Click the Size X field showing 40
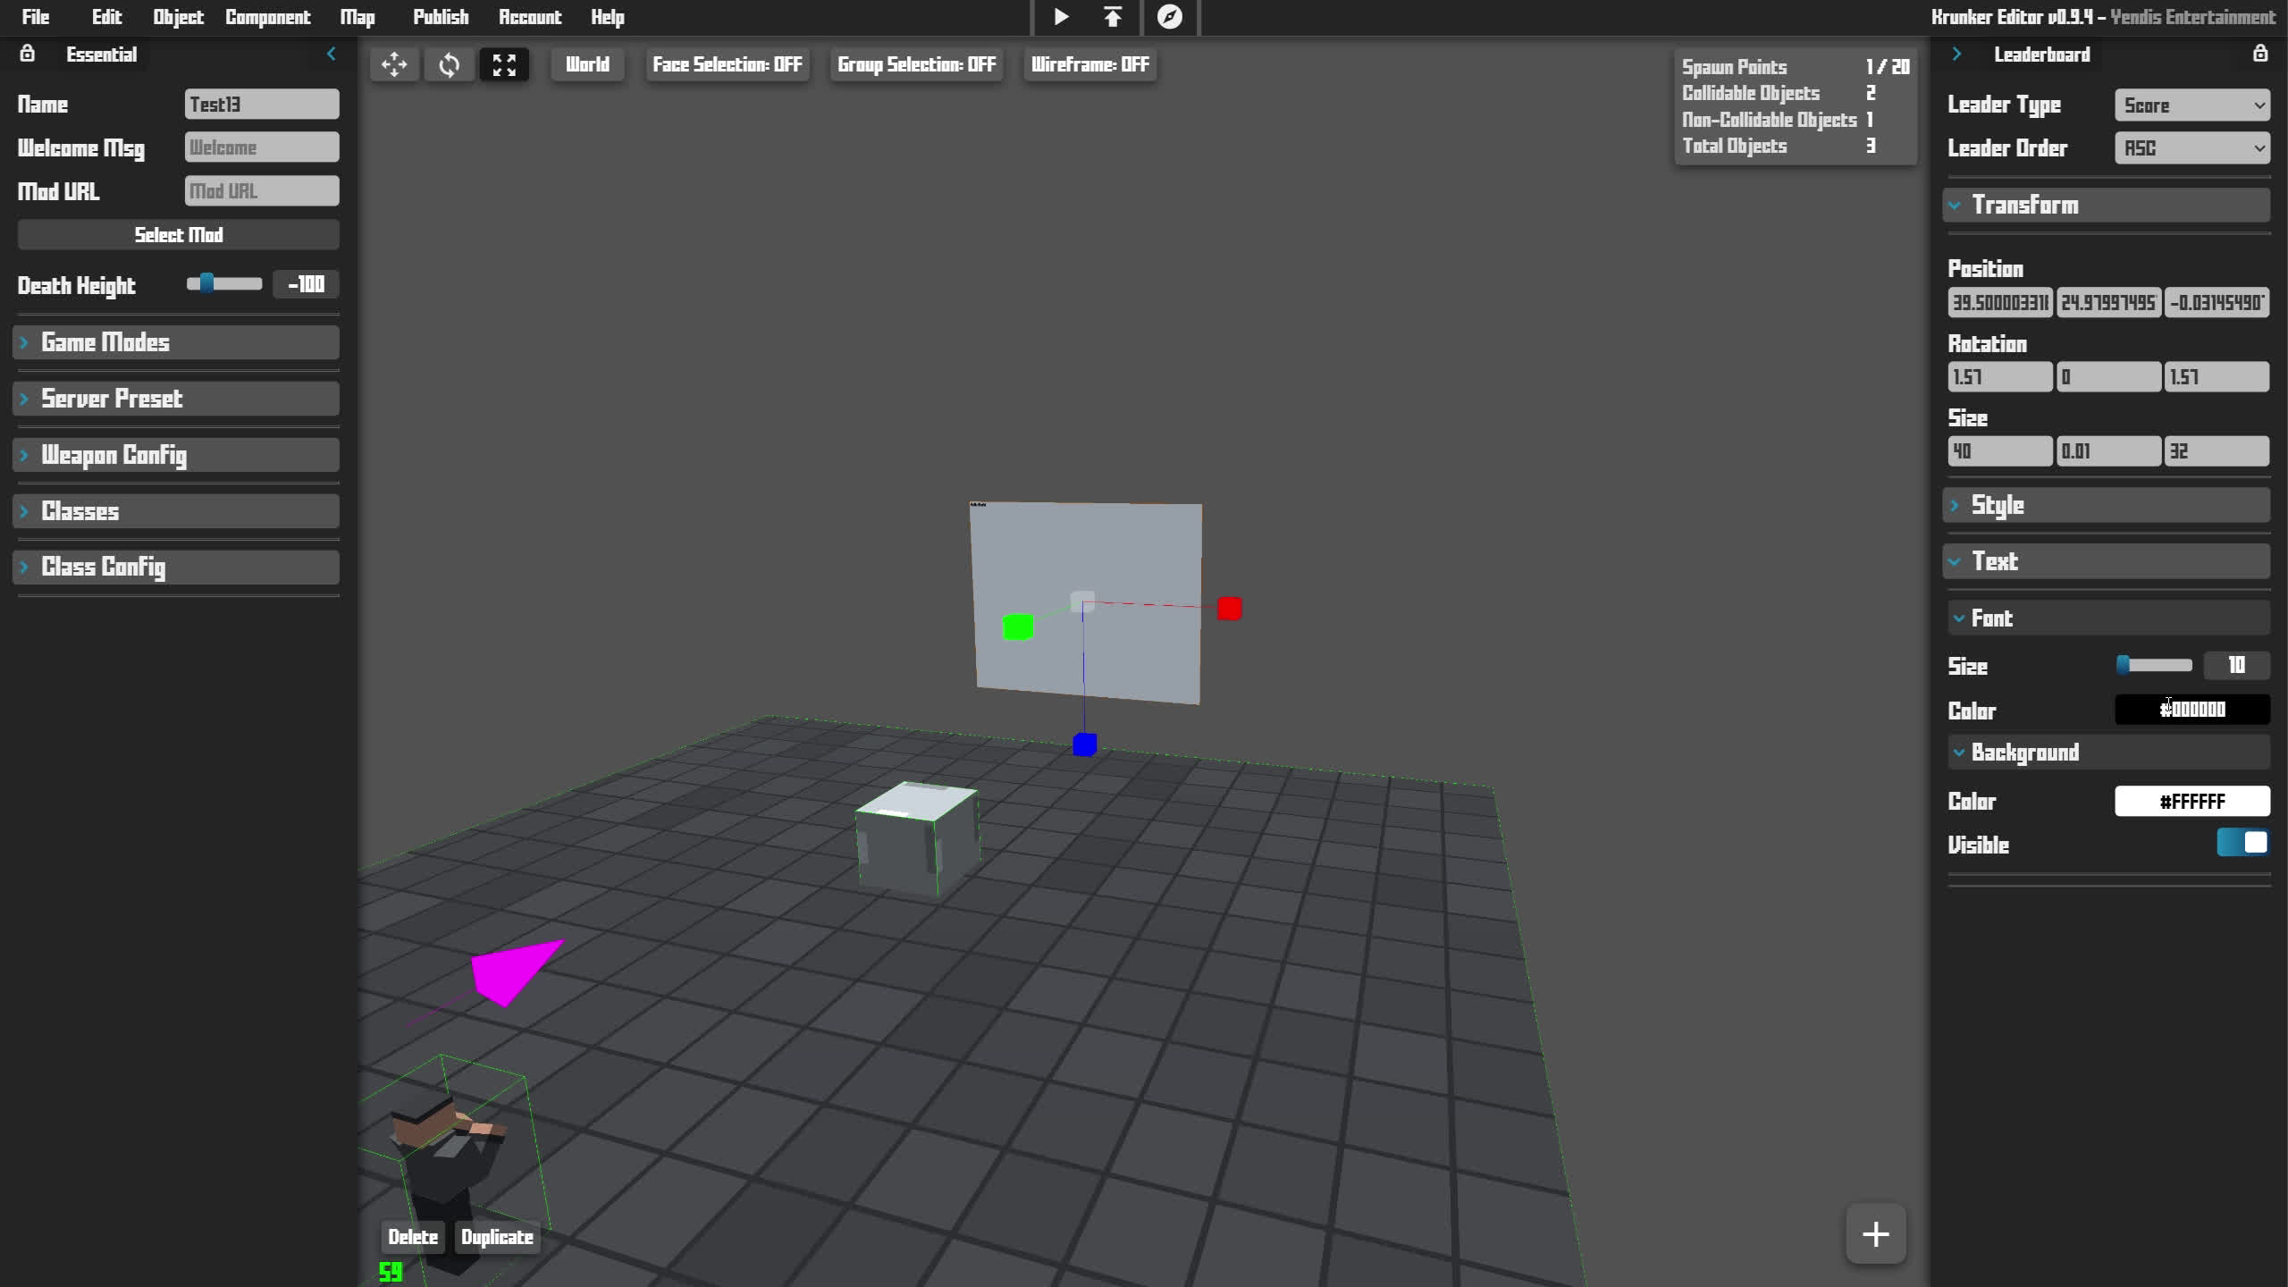Screen dimensions: 2288x1287 pyautogui.click(x=2000, y=451)
